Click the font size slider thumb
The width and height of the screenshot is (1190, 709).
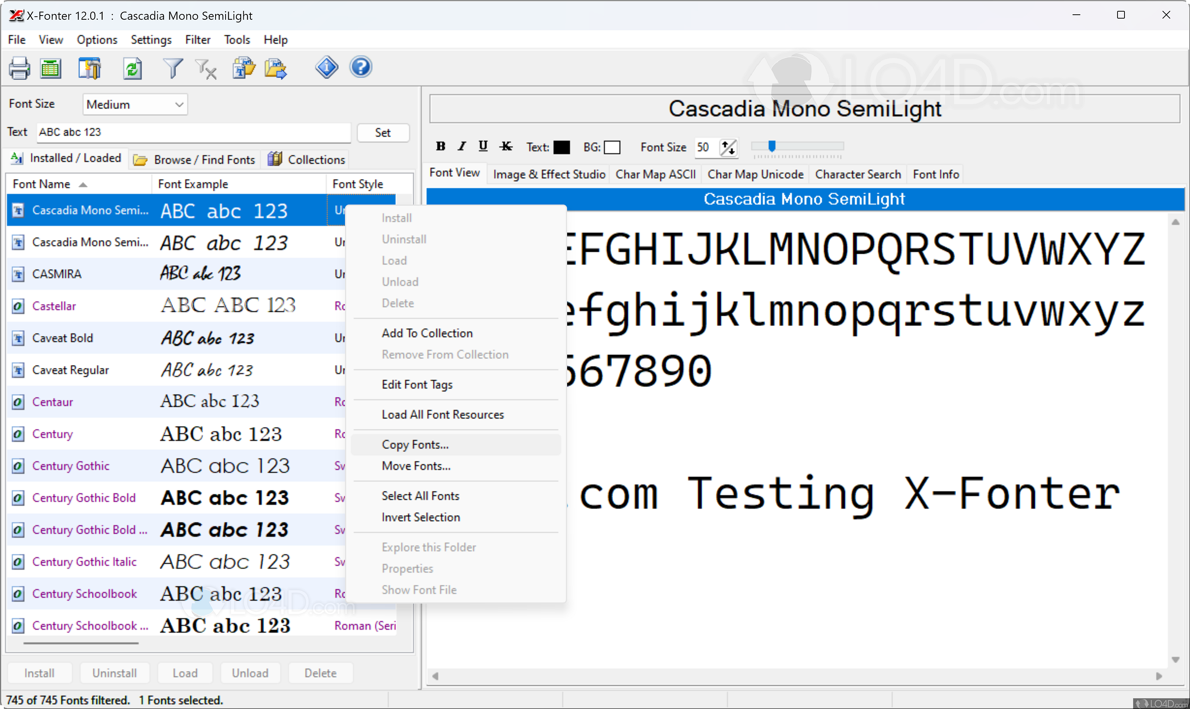771,146
